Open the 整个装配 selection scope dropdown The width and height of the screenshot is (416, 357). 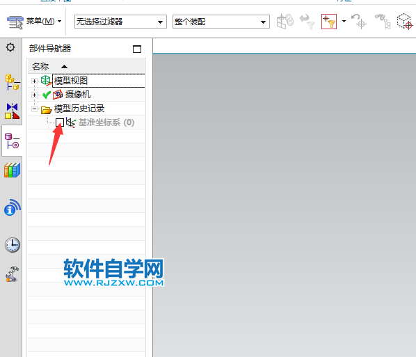(221, 22)
